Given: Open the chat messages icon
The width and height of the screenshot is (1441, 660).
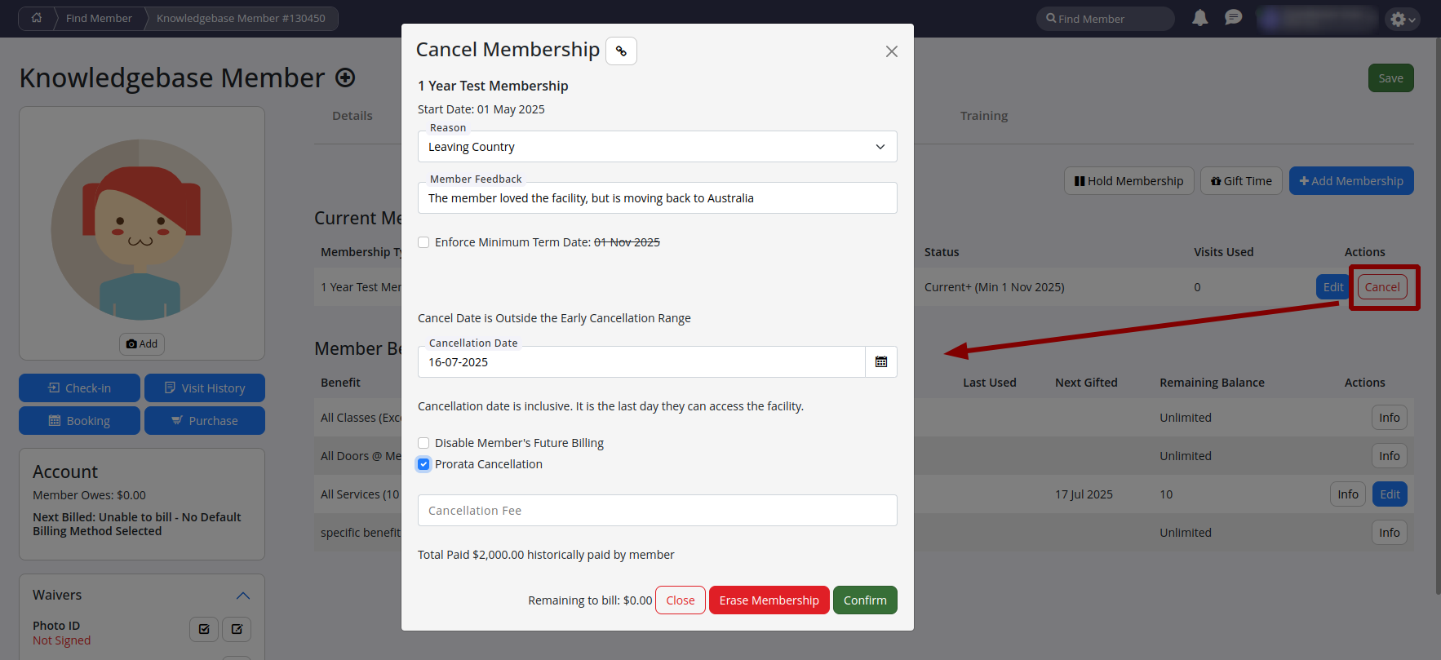Looking at the screenshot, I should 1233,18.
